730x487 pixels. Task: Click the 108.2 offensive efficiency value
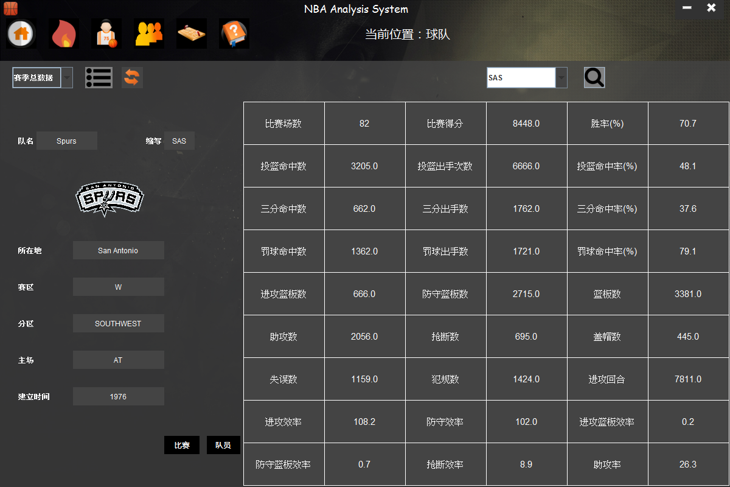pos(365,422)
